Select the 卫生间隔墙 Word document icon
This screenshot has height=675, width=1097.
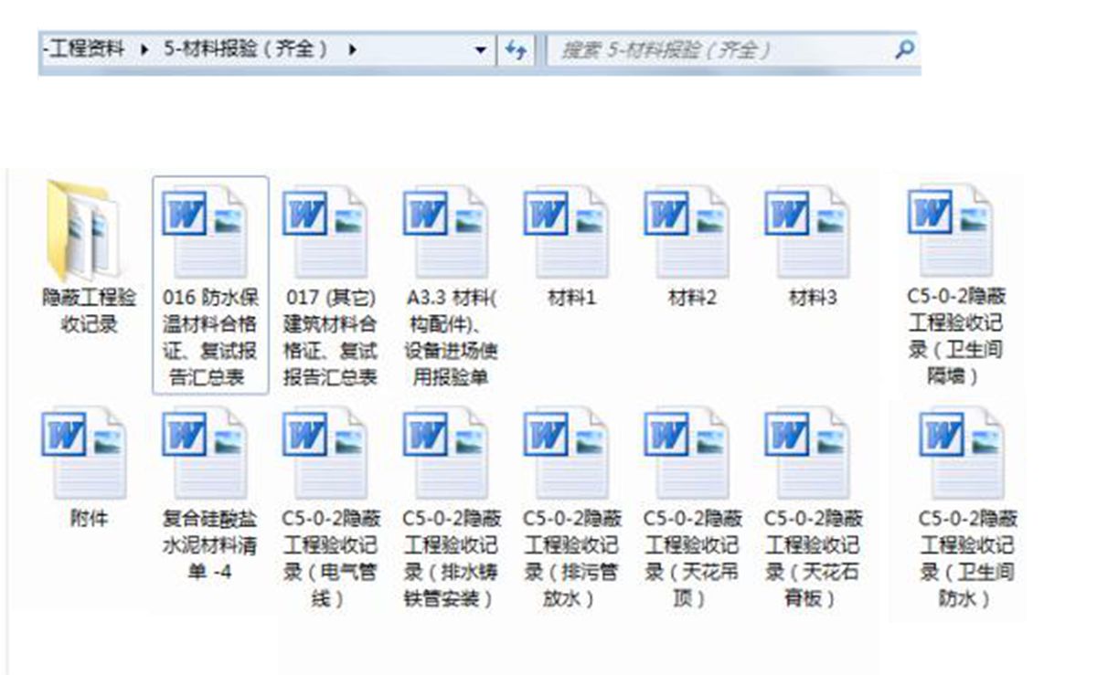(952, 231)
